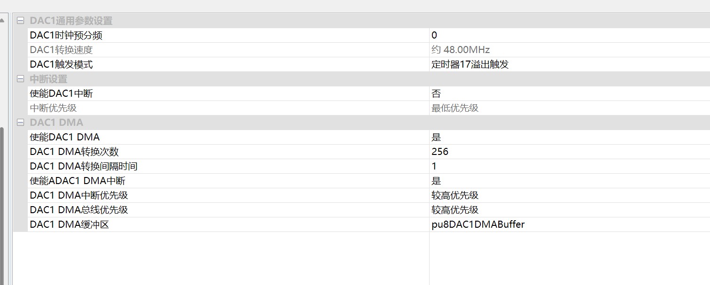Click the greyed 最低优先级 interrupt priority value
Image resolution: width=710 pixels, height=285 pixels.
coord(455,108)
